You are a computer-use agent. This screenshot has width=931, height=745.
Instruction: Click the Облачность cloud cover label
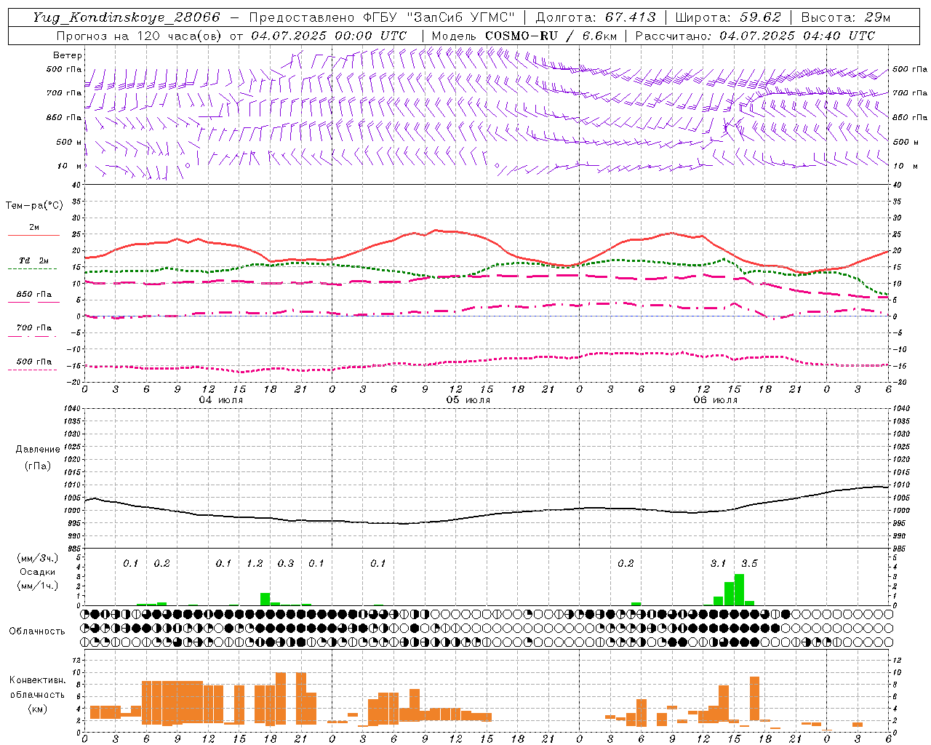[37, 632]
